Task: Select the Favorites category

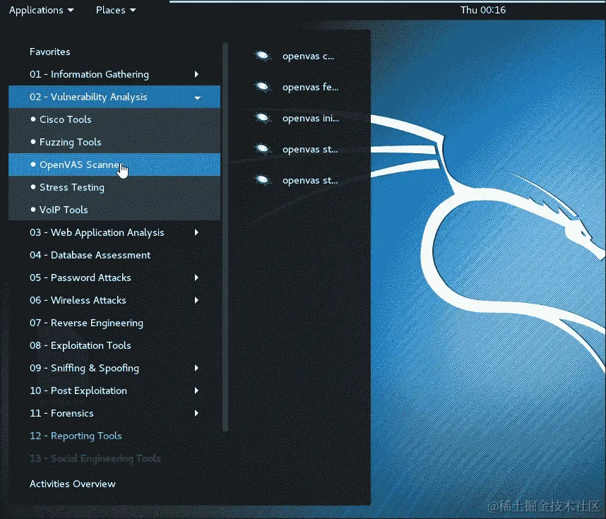Action: (114, 52)
